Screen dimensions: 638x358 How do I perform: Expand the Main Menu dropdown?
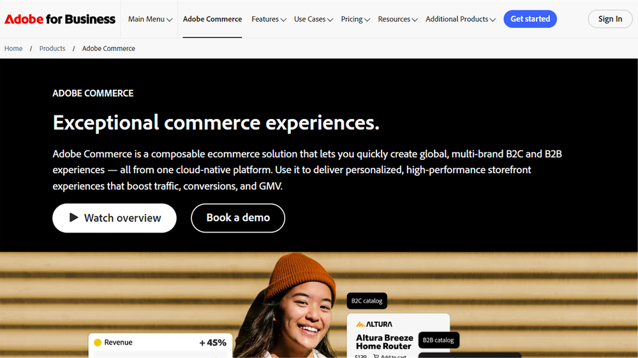tap(150, 19)
